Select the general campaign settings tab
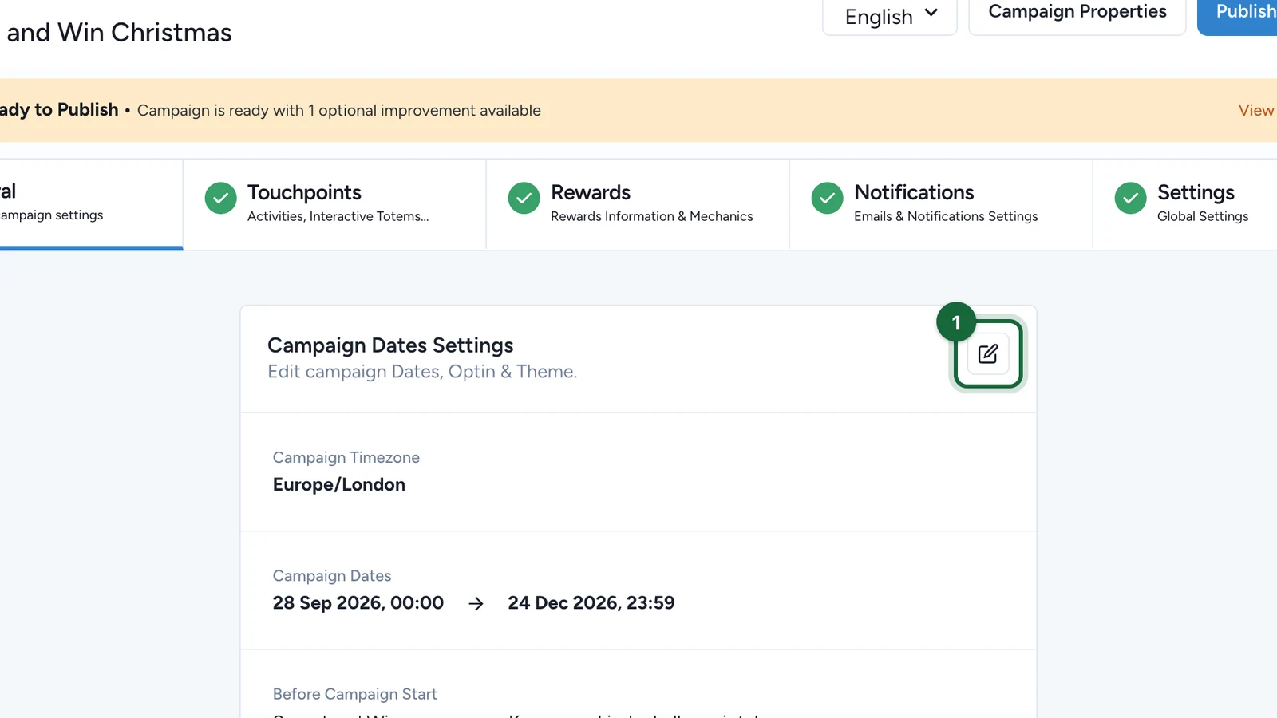 (91, 204)
